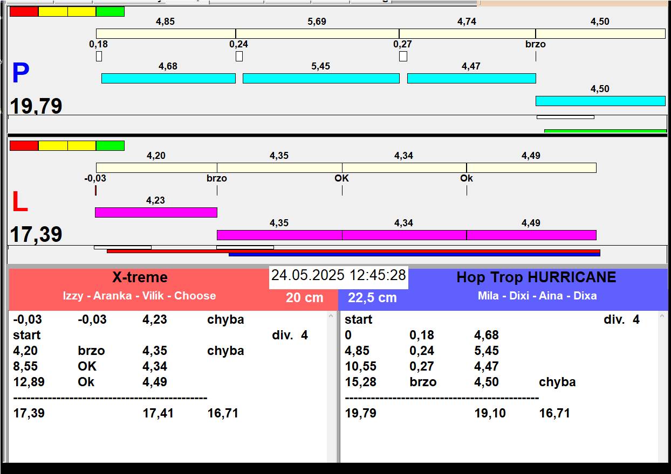Click the scroll-up arrow in X-treme results panel
The image size is (671, 474).
click(331, 317)
